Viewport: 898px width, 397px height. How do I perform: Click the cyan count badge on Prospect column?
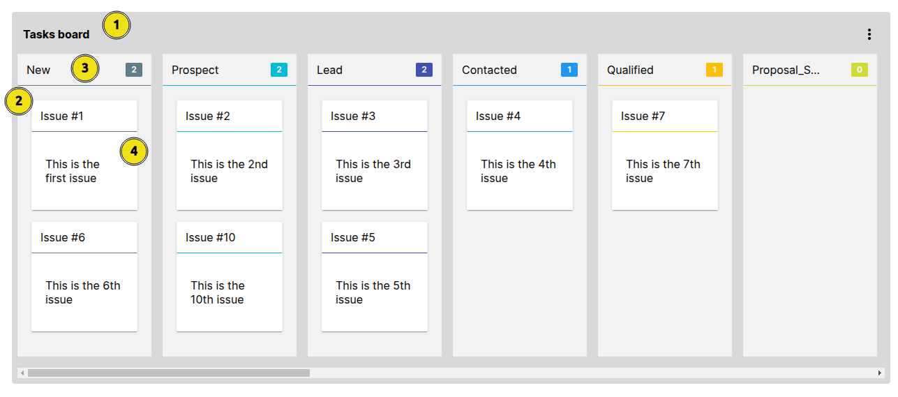(x=279, y=70)
